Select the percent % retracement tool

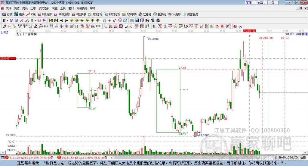coord(165,26)
